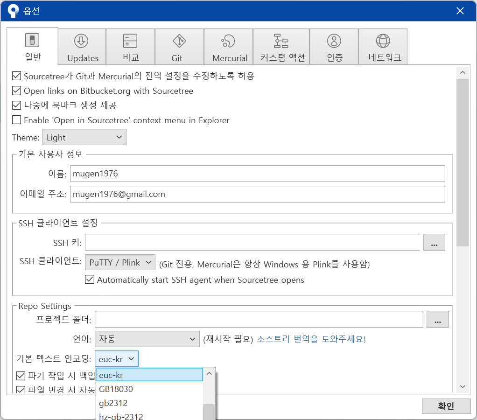Switch to the 네트워크 tab label

pos(385,57)
